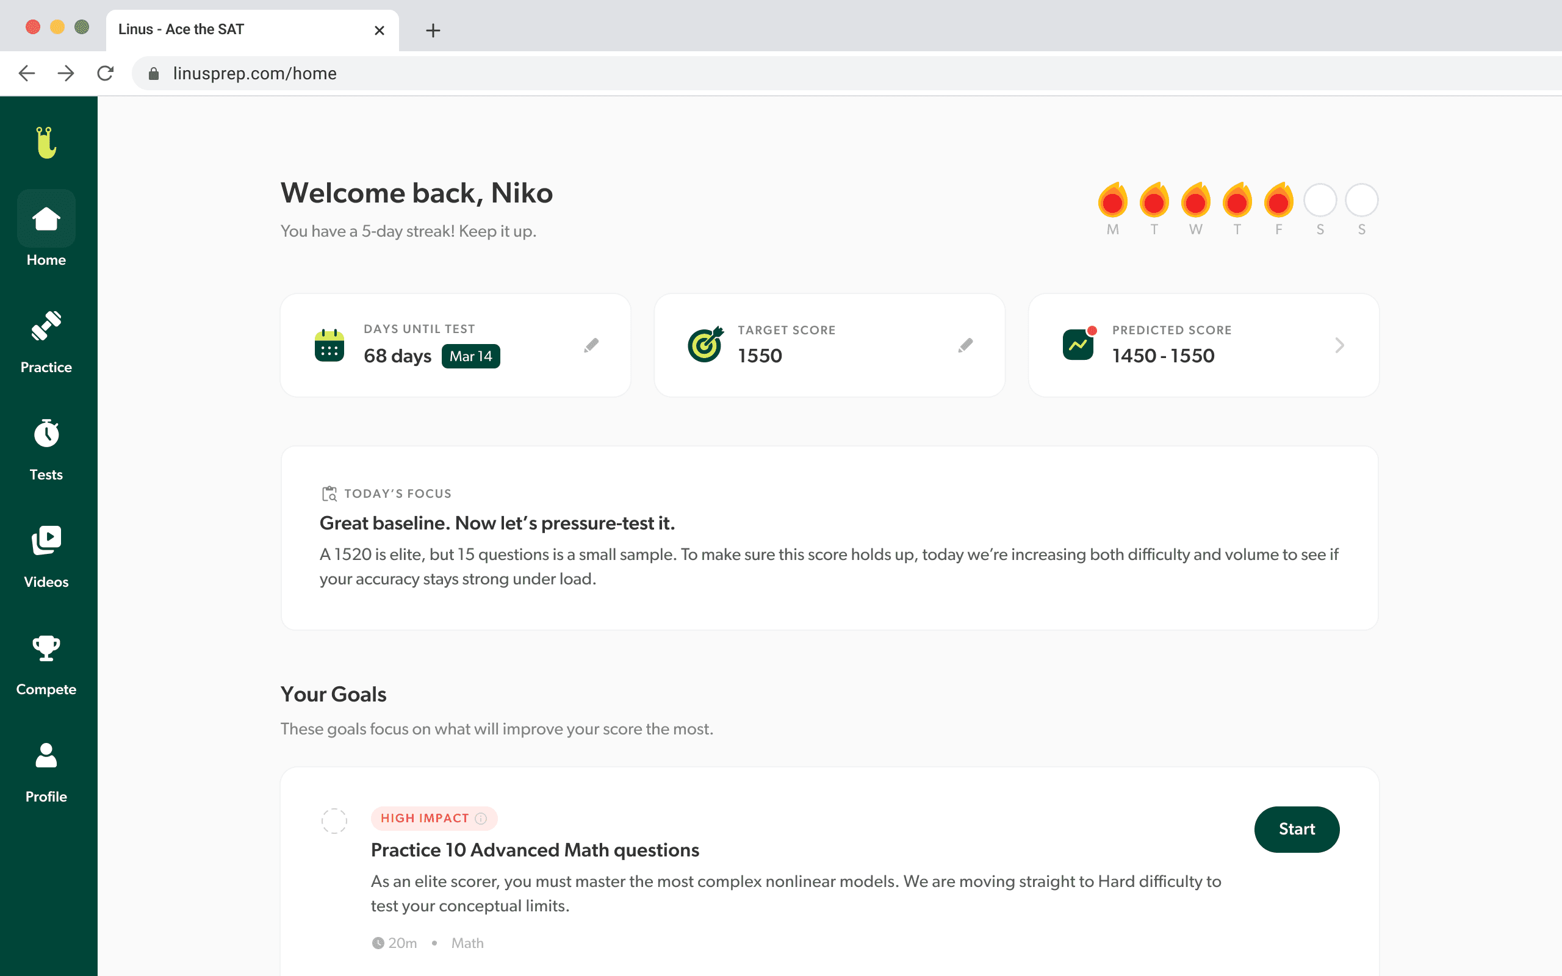
Task: Open the Profile person icon
Action: (46, 755)
